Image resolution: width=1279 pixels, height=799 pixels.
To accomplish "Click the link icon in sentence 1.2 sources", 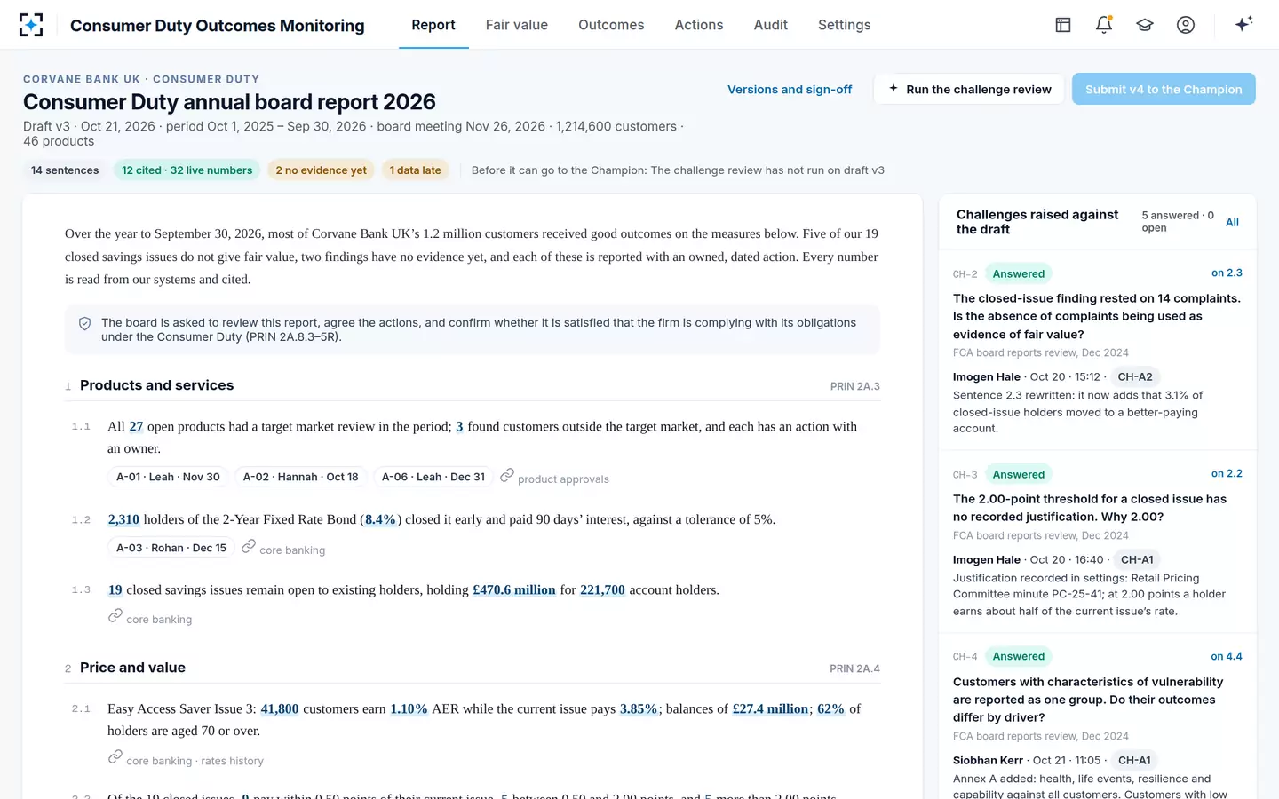I will (x=249, y=546).
